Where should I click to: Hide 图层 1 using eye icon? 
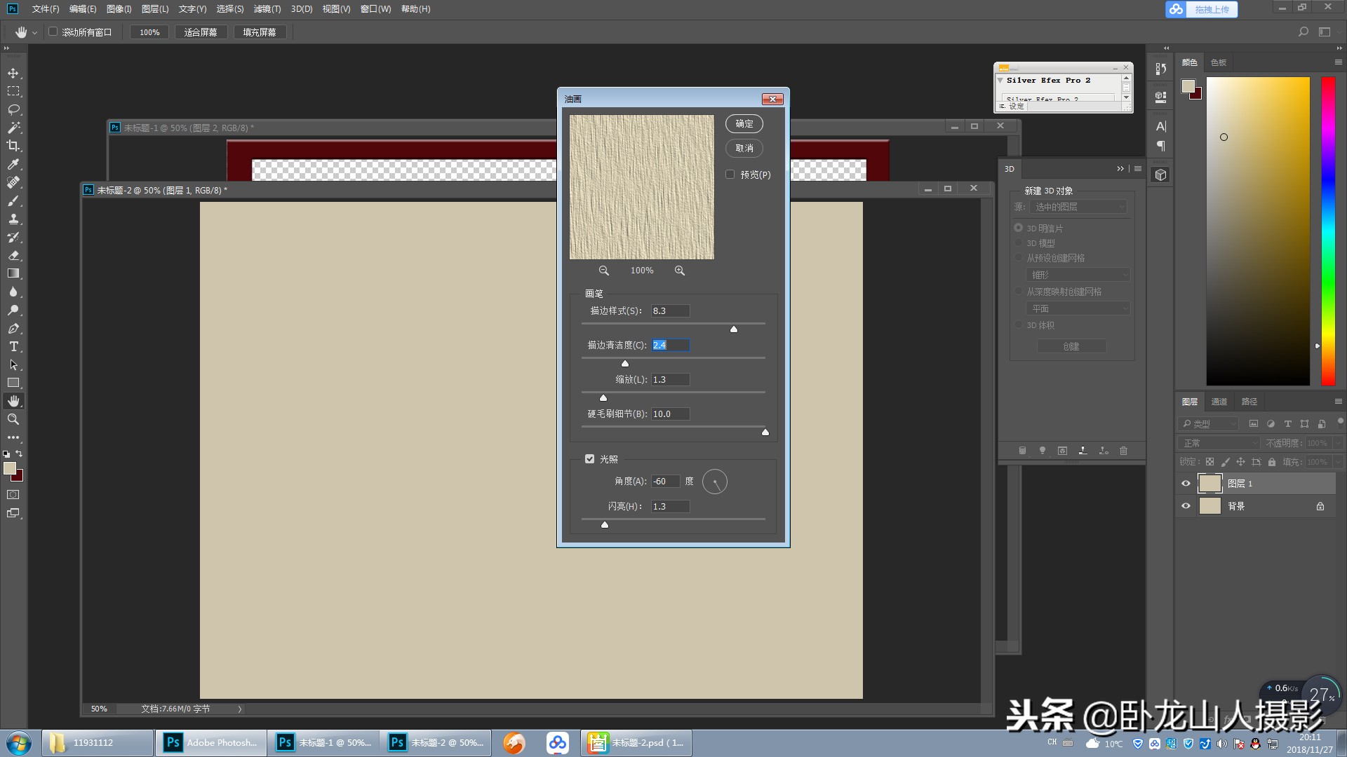coord(1186,484)
